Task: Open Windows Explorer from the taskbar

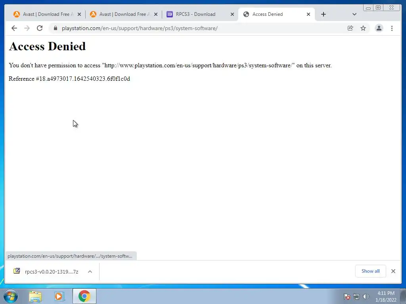Action: [x=35, y=296]
